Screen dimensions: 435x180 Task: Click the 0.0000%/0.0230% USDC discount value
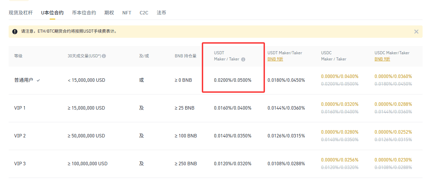pyautogui.click(x=393, y=160)
